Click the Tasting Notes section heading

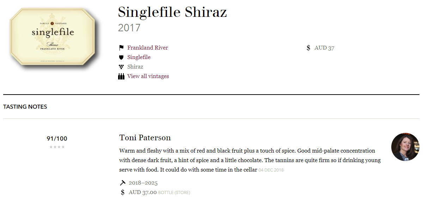pos(25,107)
